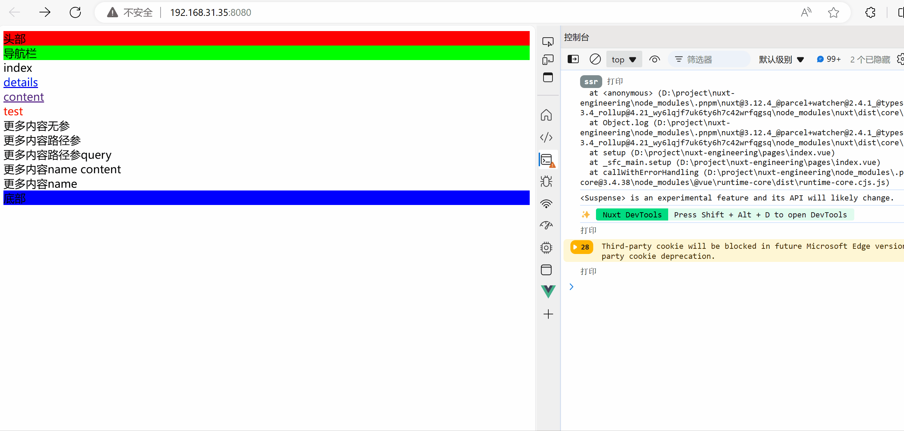The height and width of the screenshot is (431, 904).
Task: Toggle the console sidebar panel
Action: tap(573, 59)
